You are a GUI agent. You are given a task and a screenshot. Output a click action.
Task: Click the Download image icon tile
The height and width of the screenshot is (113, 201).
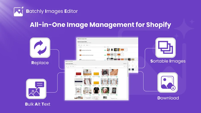(168, 83)
